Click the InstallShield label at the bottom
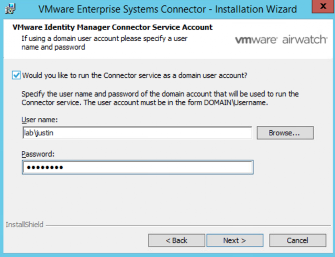The width and height of the screenshot is (335, 257). point(25,225)
